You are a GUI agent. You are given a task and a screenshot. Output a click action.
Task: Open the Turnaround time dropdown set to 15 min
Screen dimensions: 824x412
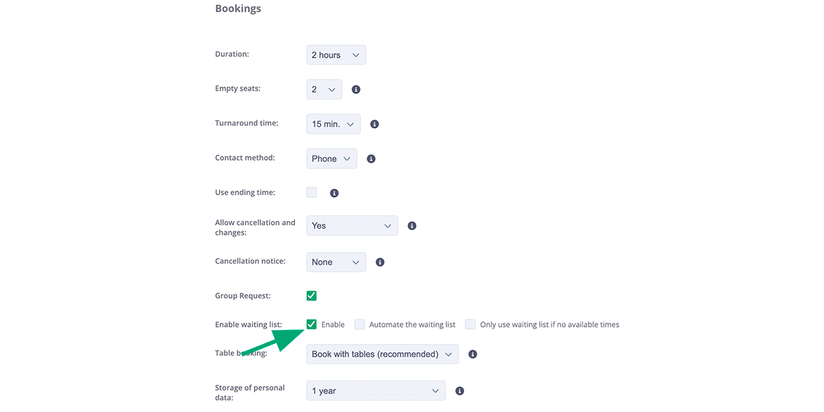click(x=333, y=124)
